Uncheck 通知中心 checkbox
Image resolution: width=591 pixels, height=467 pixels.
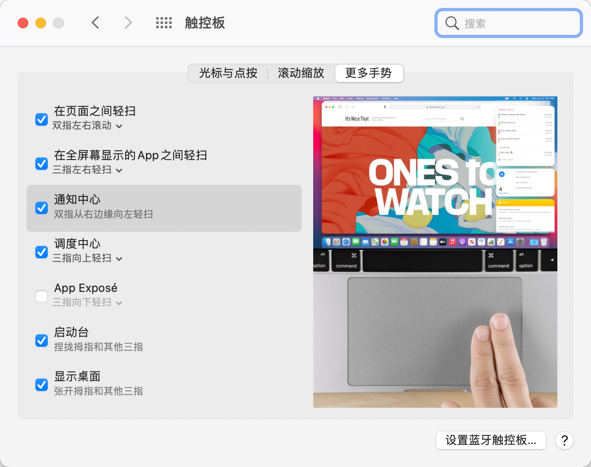42,208
